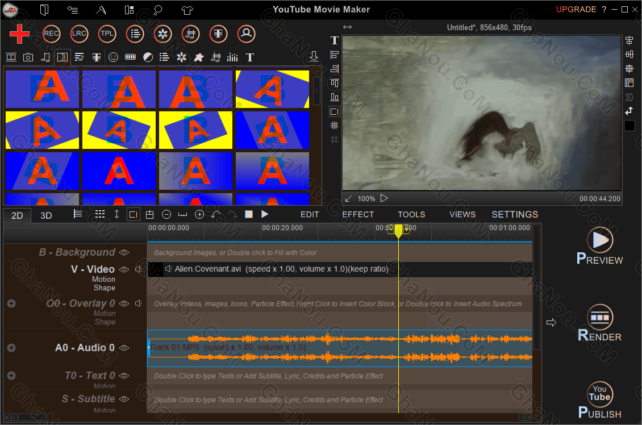Click the circled user profile icon

tap(246, 34)
